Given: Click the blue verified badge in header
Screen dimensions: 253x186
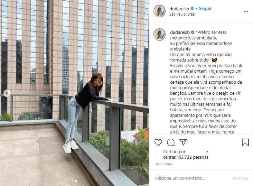Looking at the screenshot, I should tap(192, 8).
